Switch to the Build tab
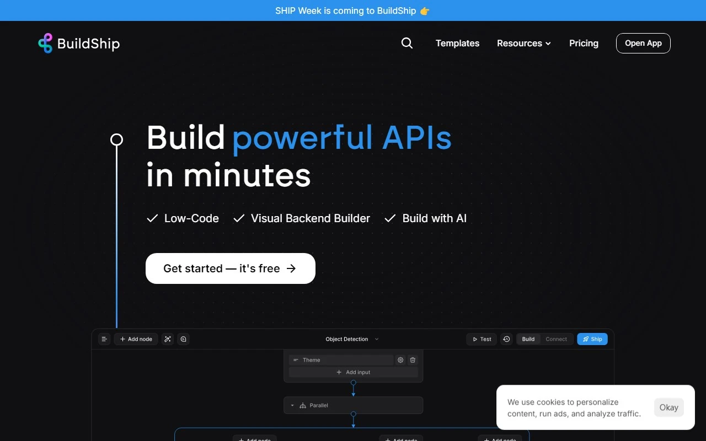 click(x=528, y=339)
